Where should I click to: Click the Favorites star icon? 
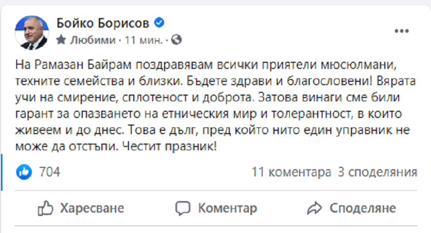coord(61,40)
